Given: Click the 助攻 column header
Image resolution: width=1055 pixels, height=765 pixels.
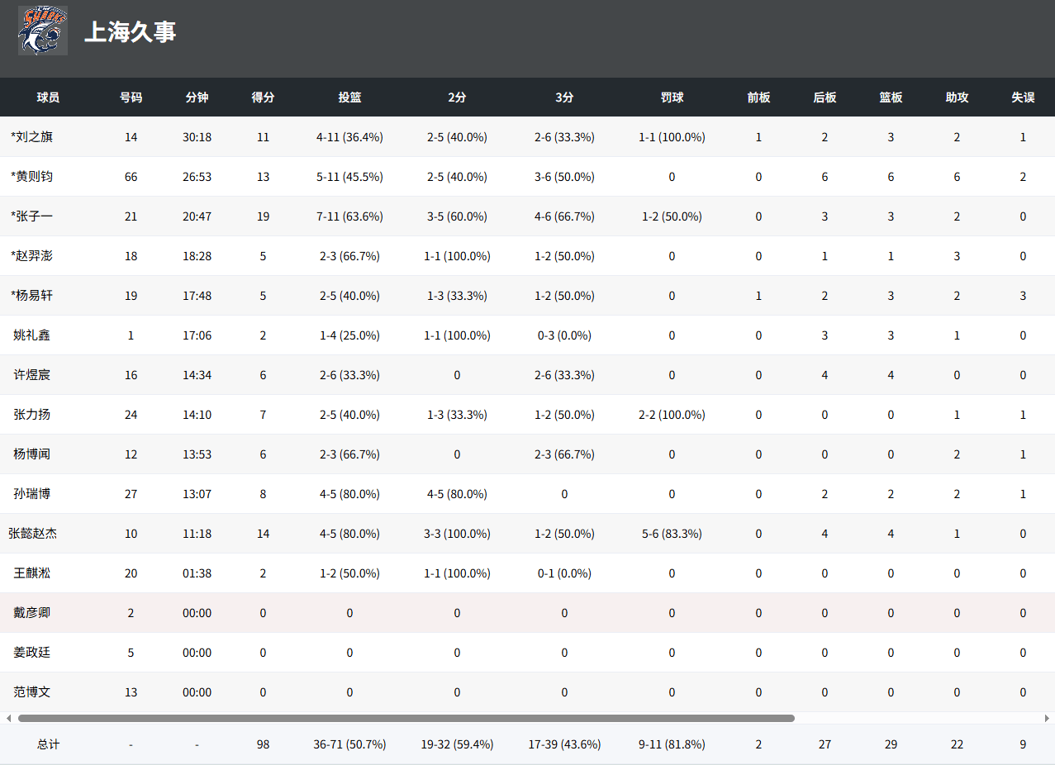Looking at the screenshot, I should pos(957,97).
